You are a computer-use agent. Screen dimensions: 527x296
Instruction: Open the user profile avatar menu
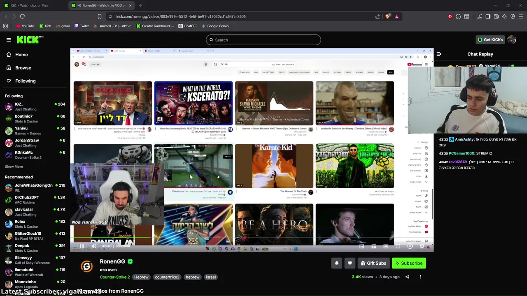click(x=512, y=40)
